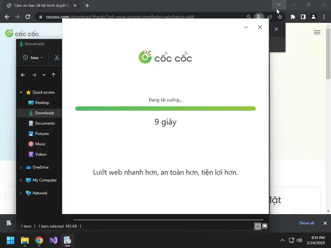
Task: Open the translate page icon
Action: [x=259, y=17]
